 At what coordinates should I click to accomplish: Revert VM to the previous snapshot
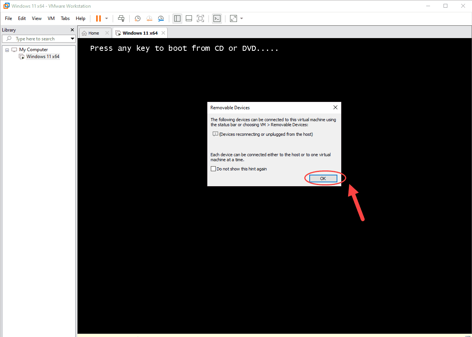pos(149,18)
